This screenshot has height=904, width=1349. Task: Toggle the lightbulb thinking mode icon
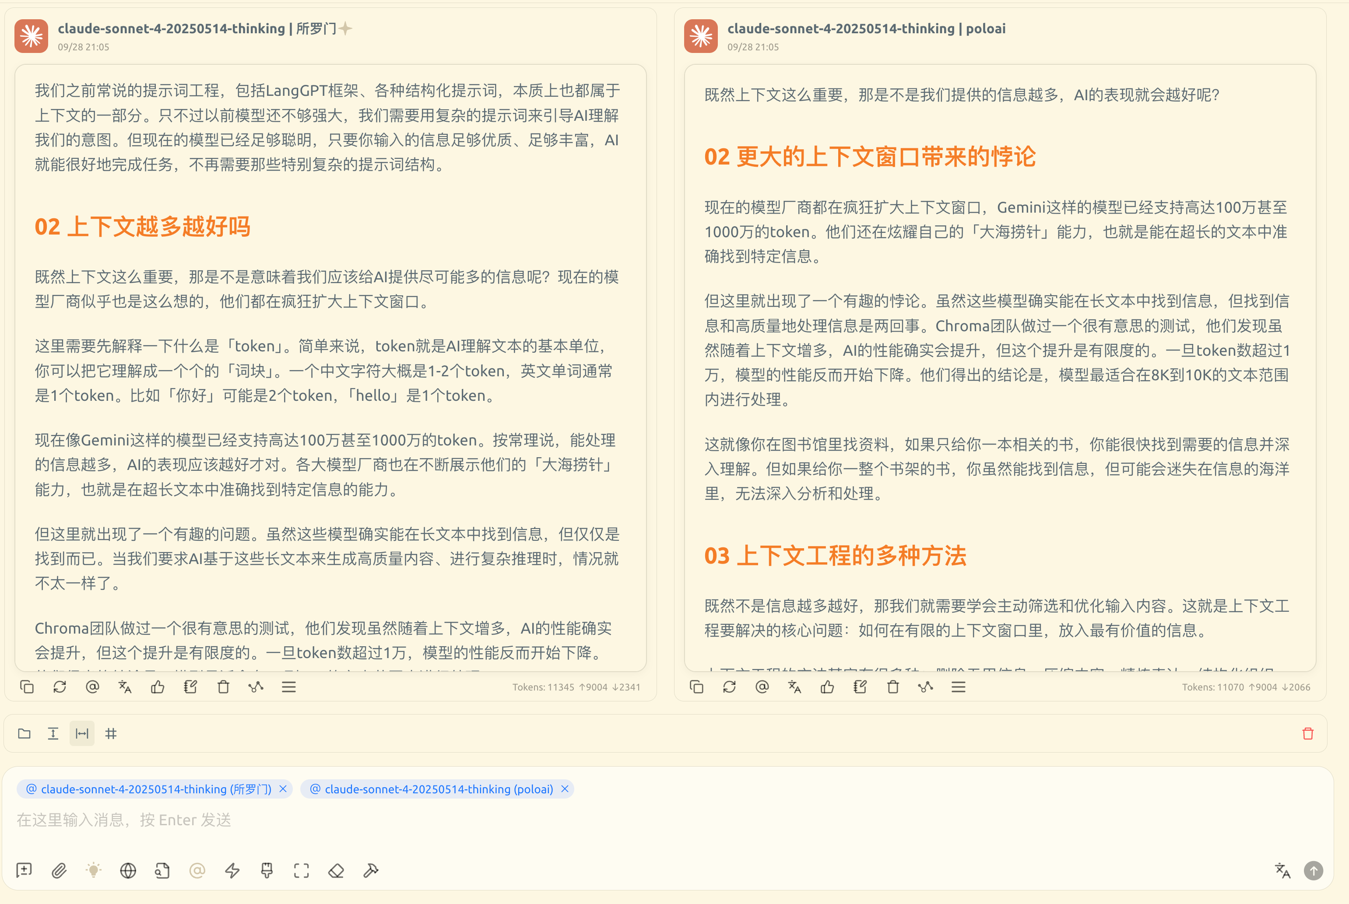(93, 870)
